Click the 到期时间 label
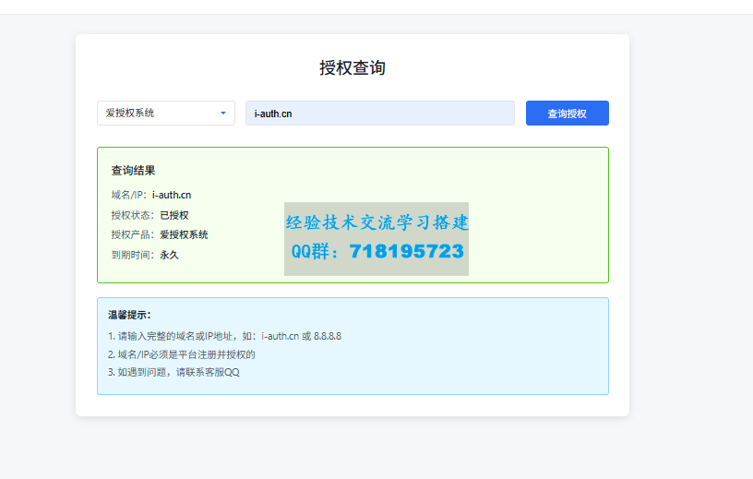753x479 pixels. (132, 255)
